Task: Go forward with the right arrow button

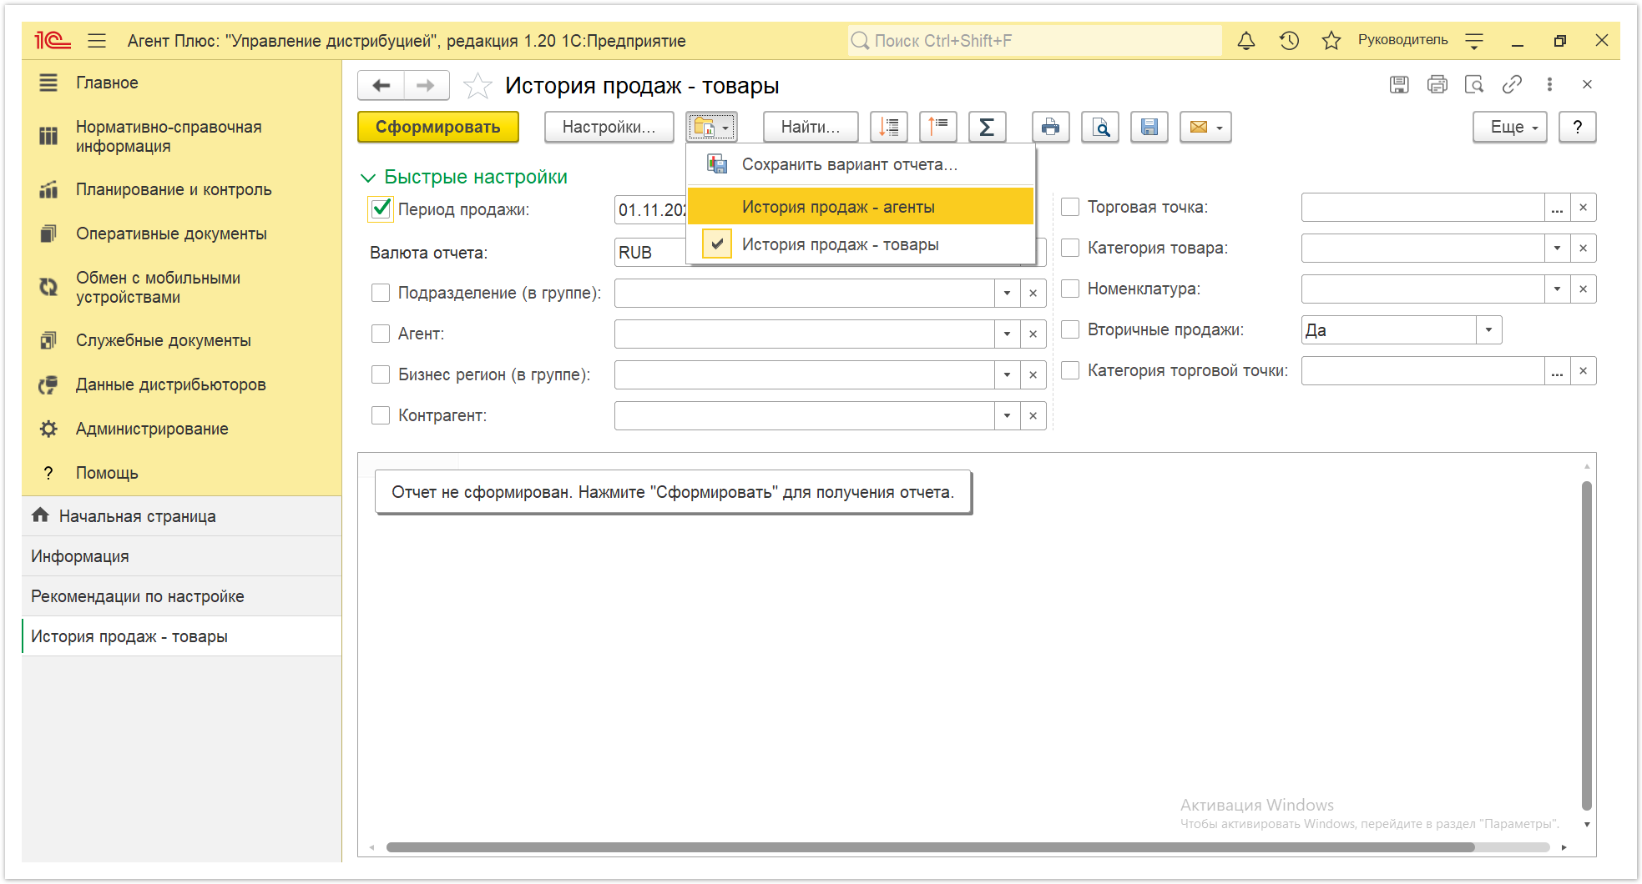Action: tap(426, 85)
